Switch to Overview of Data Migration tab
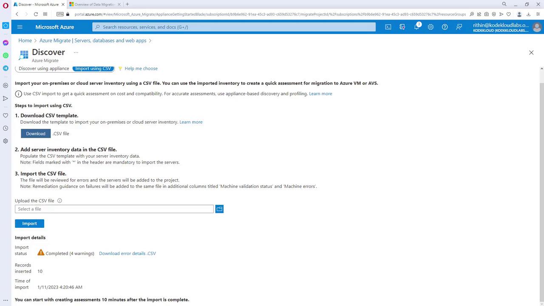 [x=93, y=4]
